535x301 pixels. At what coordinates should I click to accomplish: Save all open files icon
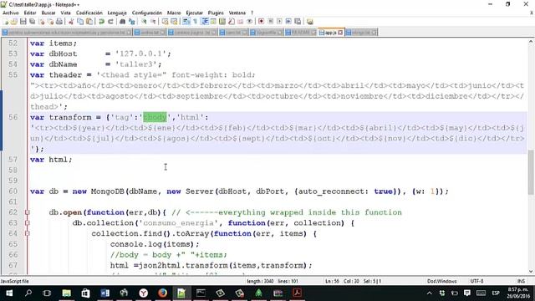point(32,22)
